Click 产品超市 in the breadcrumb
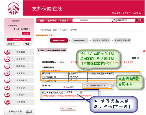Image resolution: width=146 pixels, height=115 pixels. (64, 30)
